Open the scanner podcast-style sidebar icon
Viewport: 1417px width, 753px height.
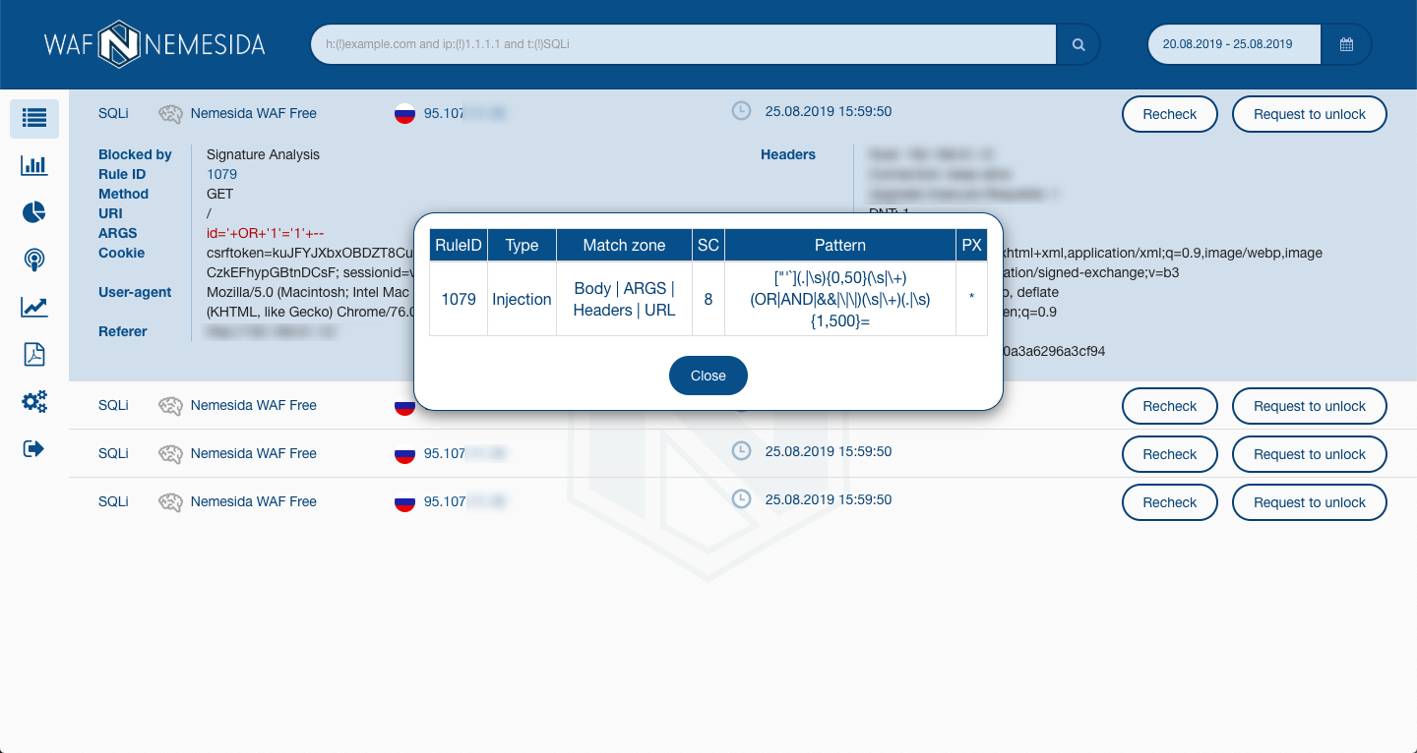(x=34, y=260)
